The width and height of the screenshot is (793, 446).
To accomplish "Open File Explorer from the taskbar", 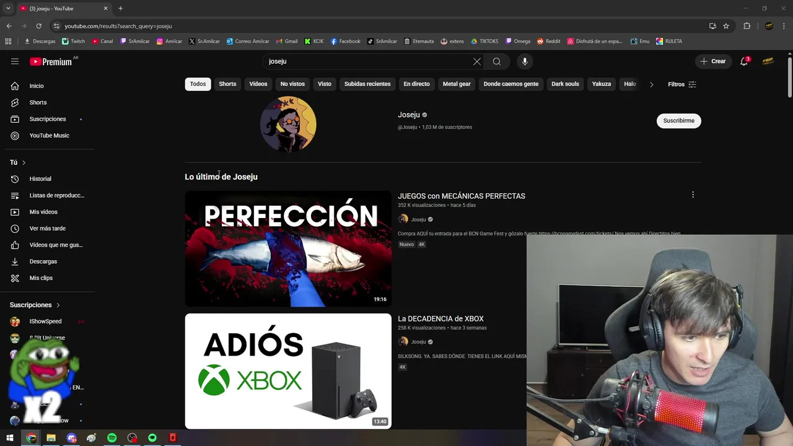I will (51, 438).
